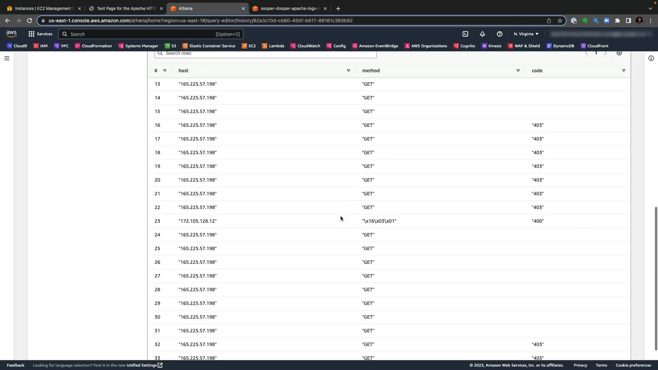The image size is (658, 370).
Task: Open the info panel icon
Action: pyautogui.click(x=651, y=58)
